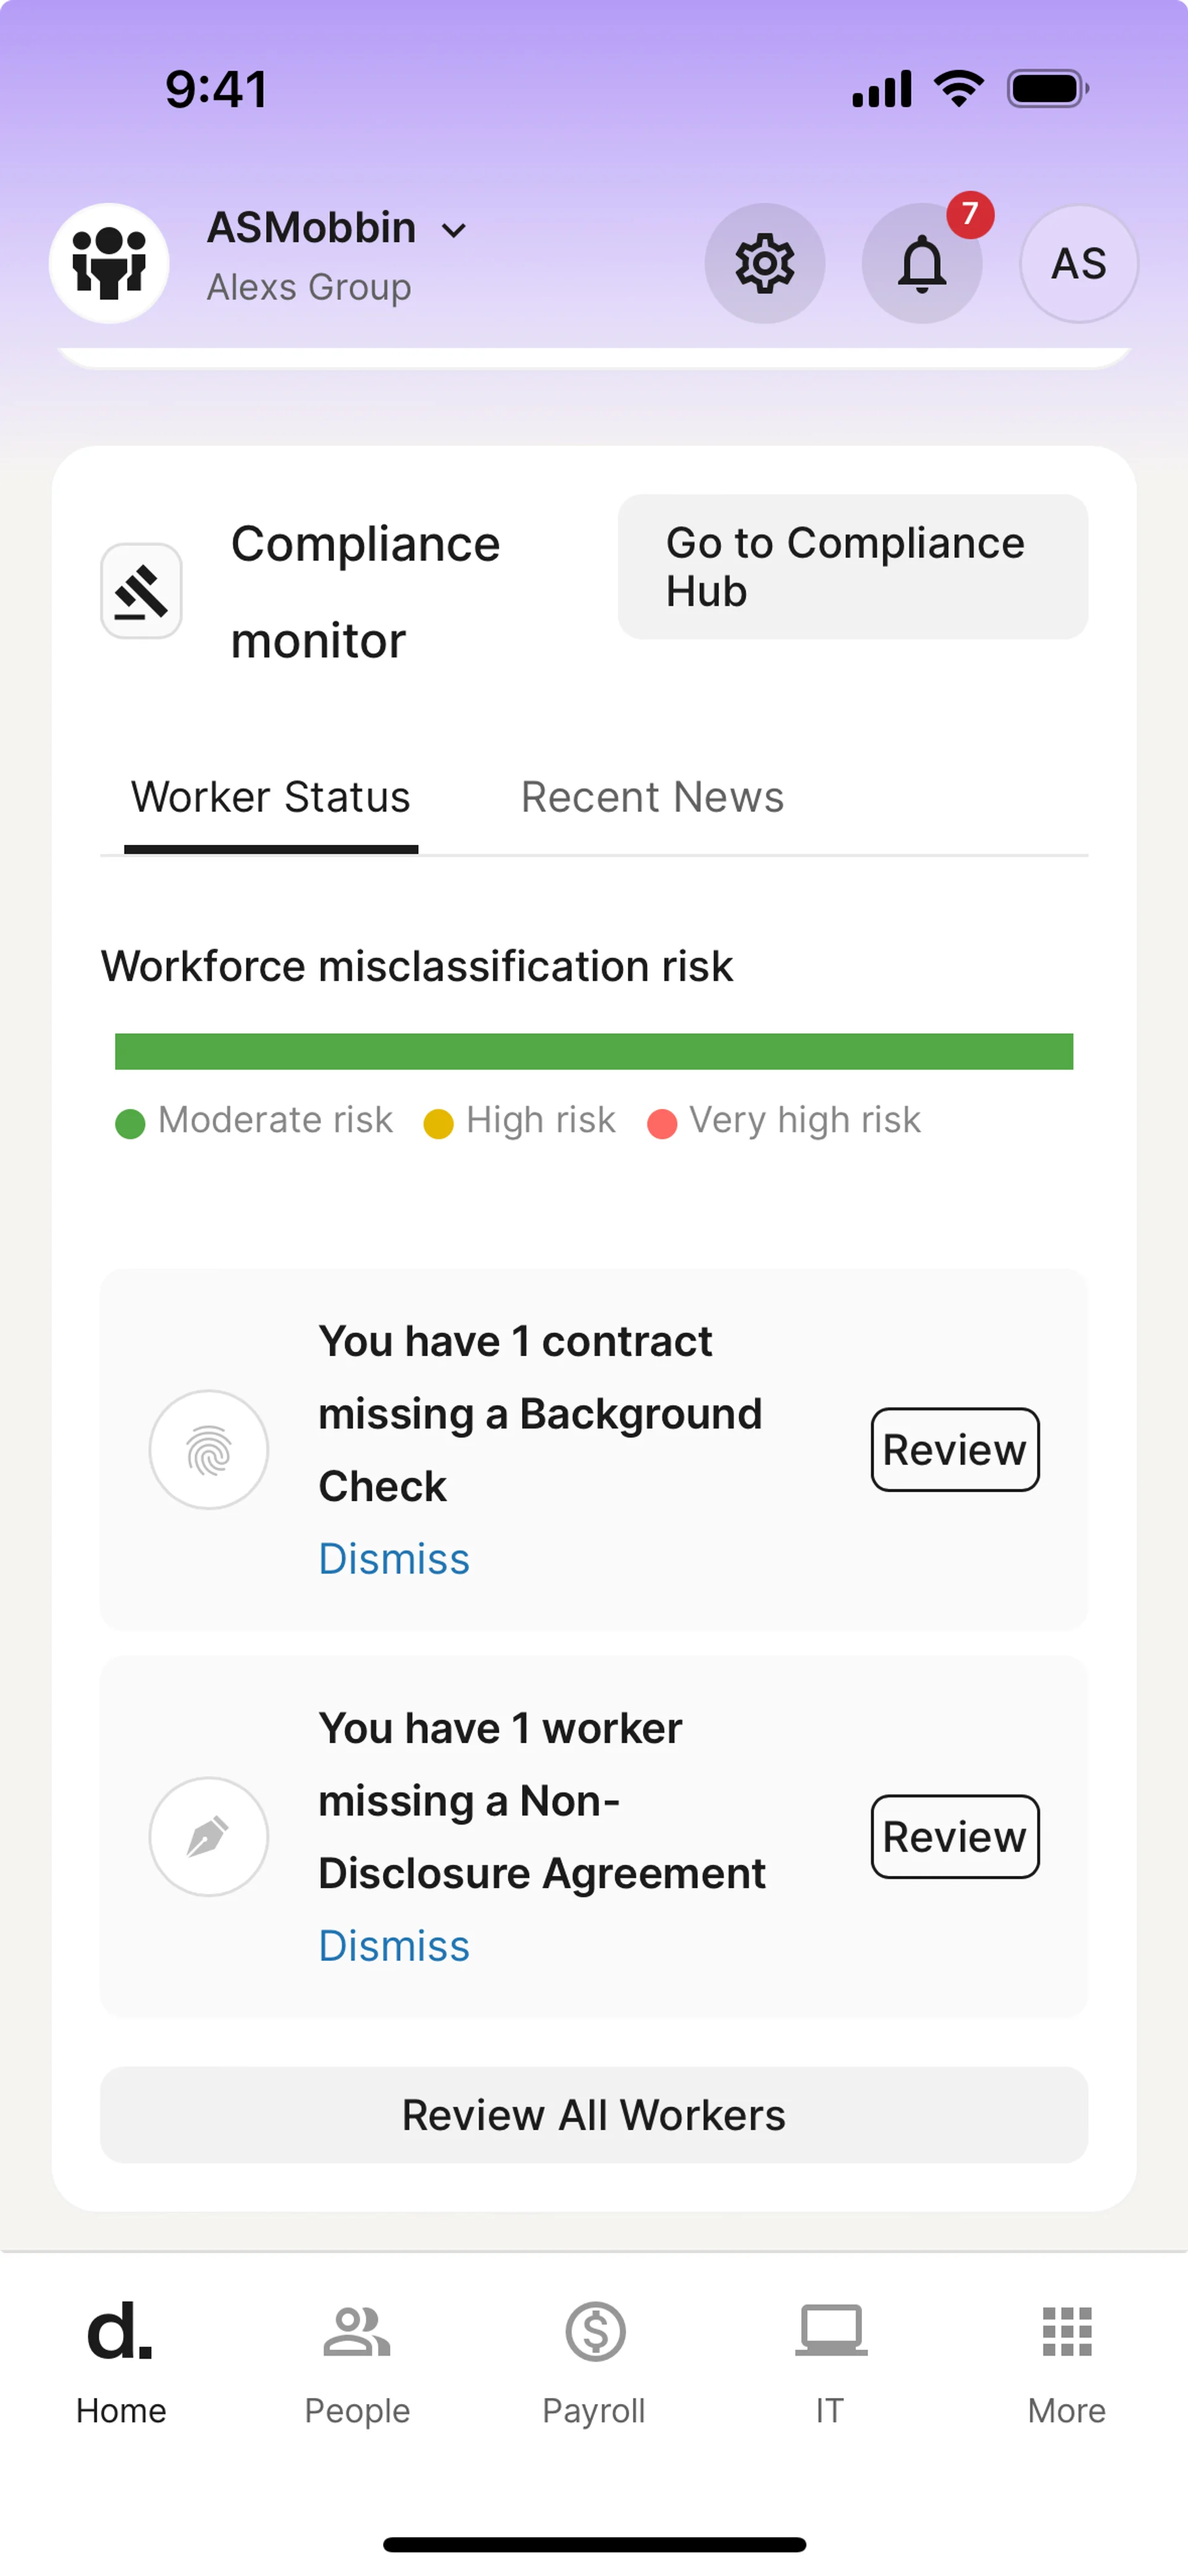Tap the green misclassification risk bar
Screen dimensions: 1188x2576
(x=594, y=1051)
